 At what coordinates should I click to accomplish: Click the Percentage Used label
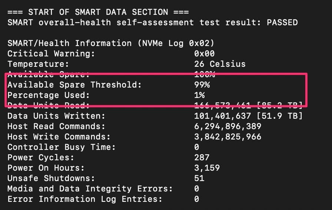coord(49,95)
